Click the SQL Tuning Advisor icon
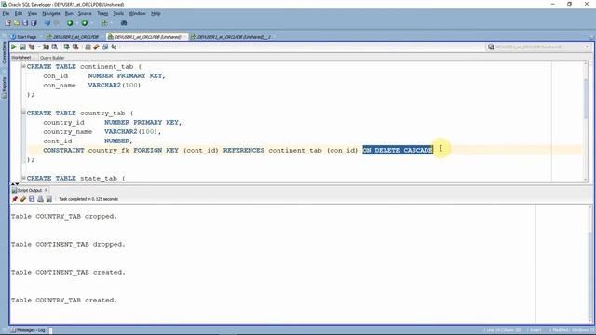This screenshot has width=596, height=335. pyautogui.click(x=55, y=47)
